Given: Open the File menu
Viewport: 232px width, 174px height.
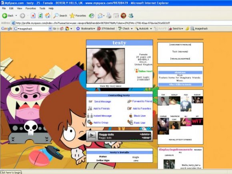Looking at the screenshot, I should (4, 8).
